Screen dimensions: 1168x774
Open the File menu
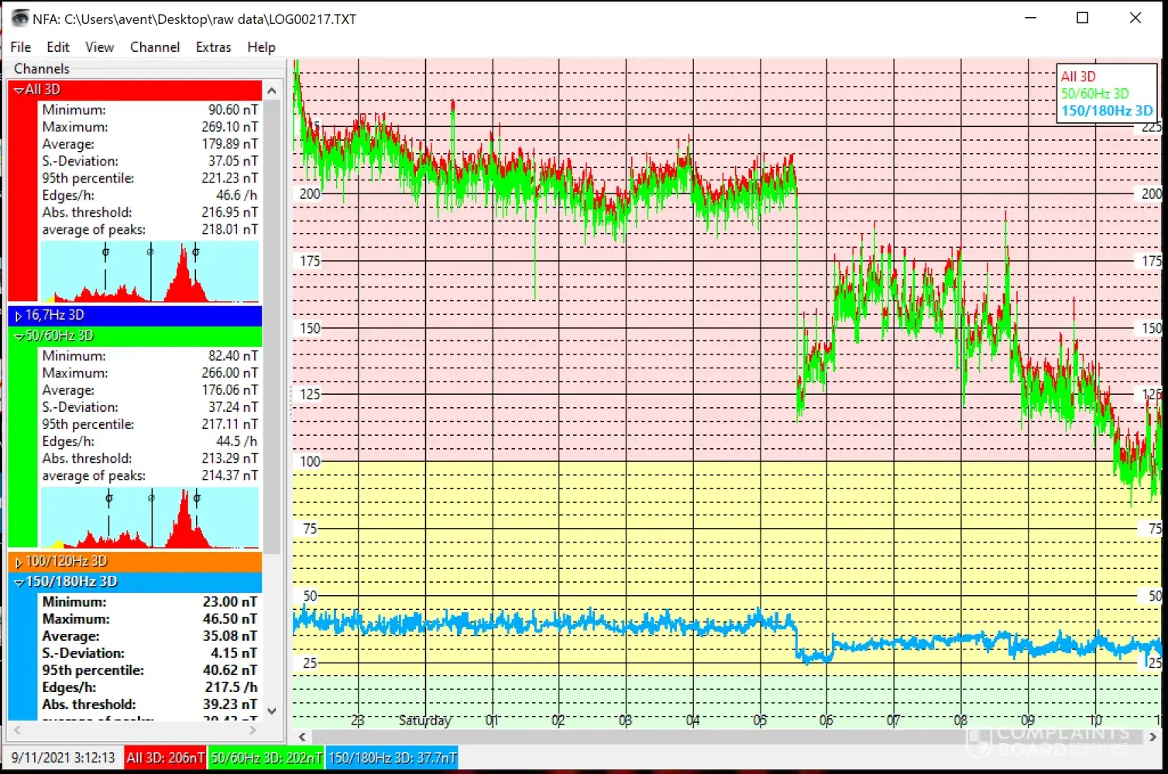[x=21, y=47]
